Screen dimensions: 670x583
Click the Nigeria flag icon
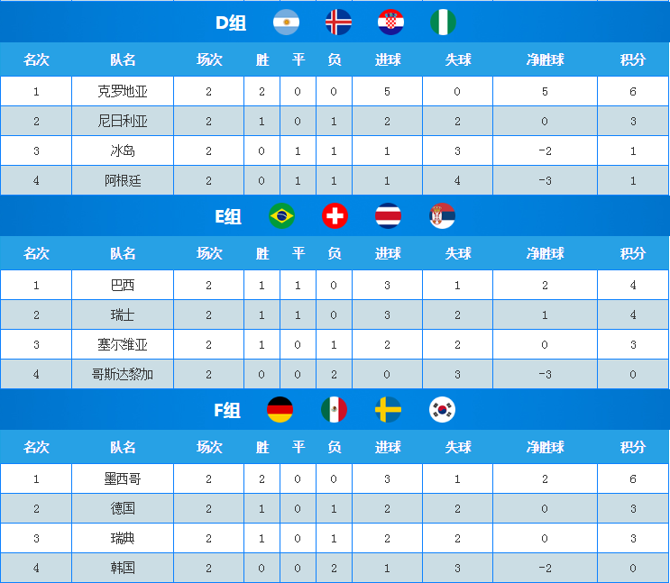click(x=443, y=23)
